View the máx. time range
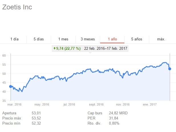Screen dimensions: 176x132 point(161,39)
